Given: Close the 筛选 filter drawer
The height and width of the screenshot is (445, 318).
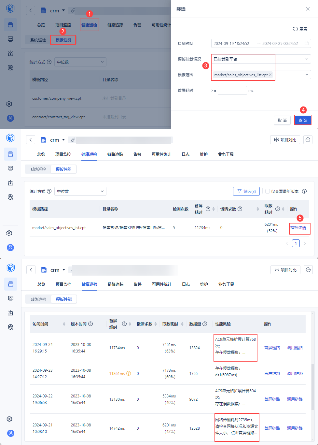Looking at the screenshot, I should (x=308, y=9).
